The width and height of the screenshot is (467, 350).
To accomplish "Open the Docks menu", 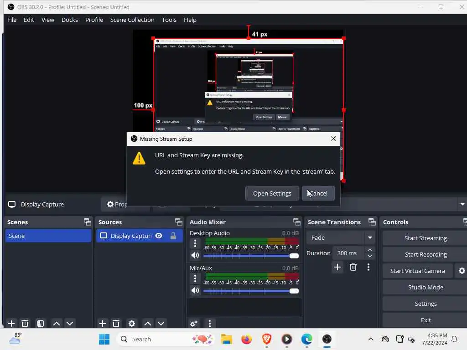I will [x=70, y=20].
